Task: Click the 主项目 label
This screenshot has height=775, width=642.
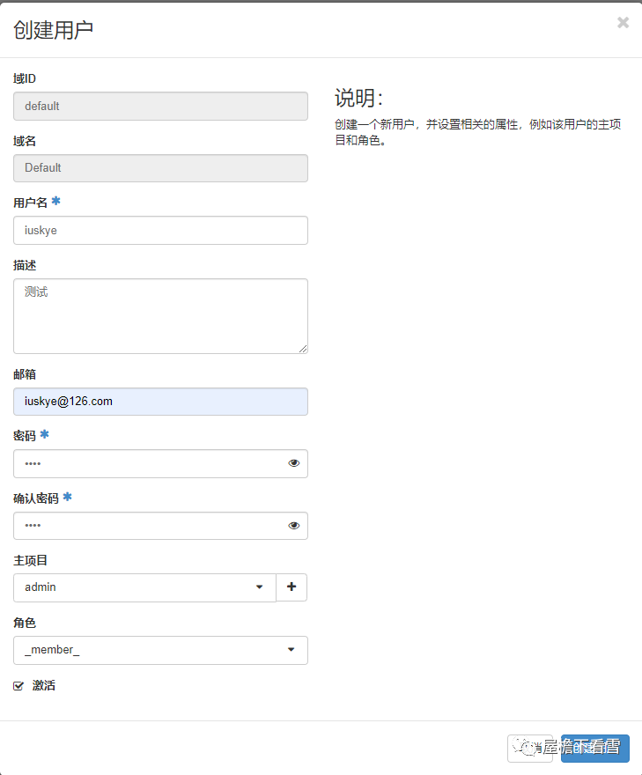Action: click(30, 560)
